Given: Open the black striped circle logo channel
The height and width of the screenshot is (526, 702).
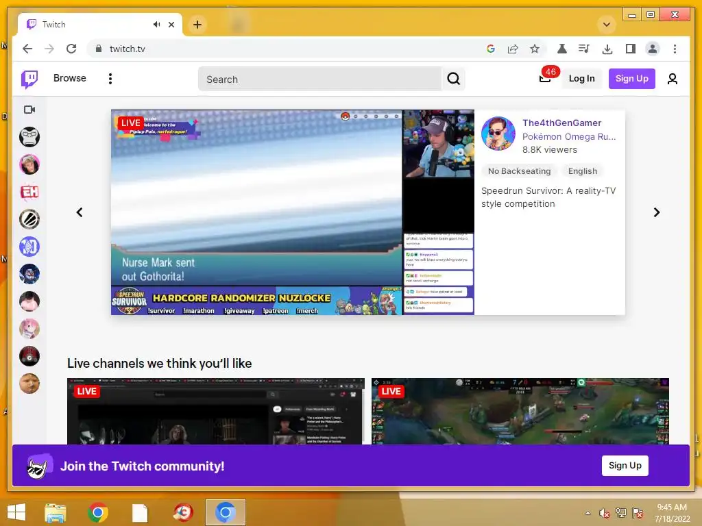Looking at the screenshot, I should 29,219.
